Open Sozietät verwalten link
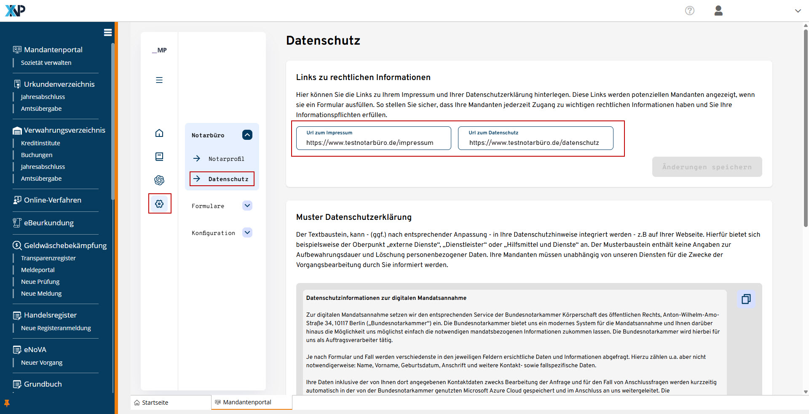The image size is (809, 414). (46, 63)
